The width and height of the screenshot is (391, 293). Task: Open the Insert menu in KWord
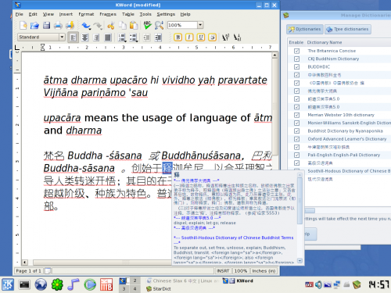[66, 14]
